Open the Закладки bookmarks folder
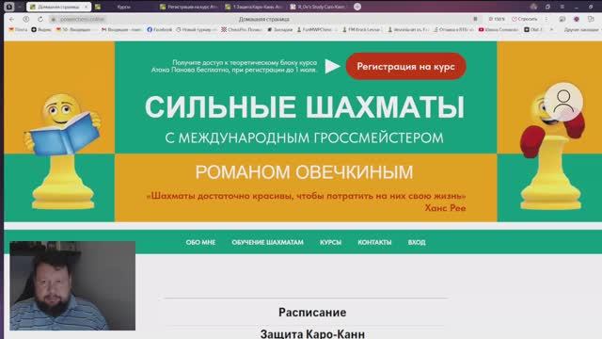Image resolution: width=602 pixels, height=339 pixels. coord(280,29)
